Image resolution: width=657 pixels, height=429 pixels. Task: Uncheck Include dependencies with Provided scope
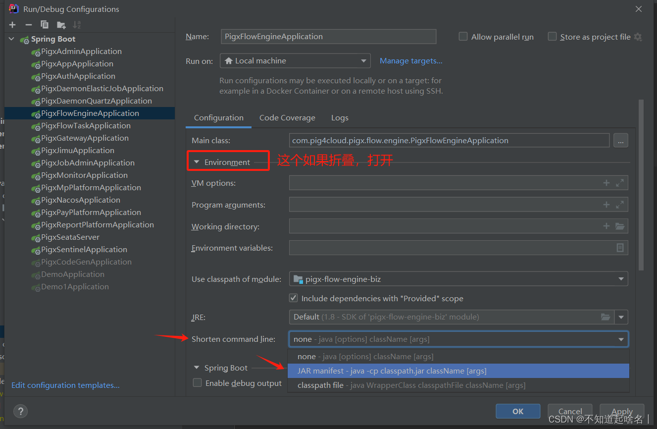[x=293, y=298]
